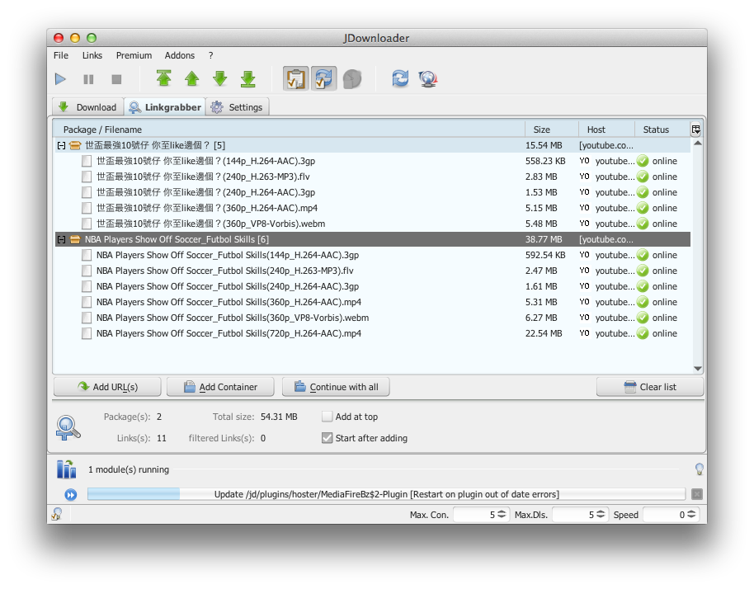
Task: Click the light bulb icon in status area
Action: point(700,469)
